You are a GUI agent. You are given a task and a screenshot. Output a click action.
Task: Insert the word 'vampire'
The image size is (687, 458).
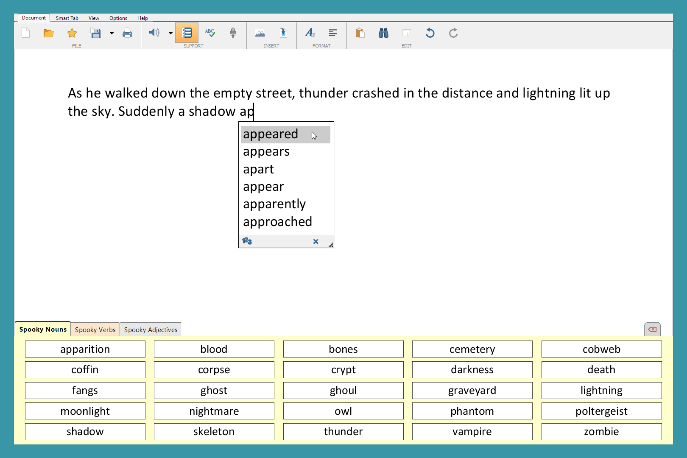(x=472, y=431)
